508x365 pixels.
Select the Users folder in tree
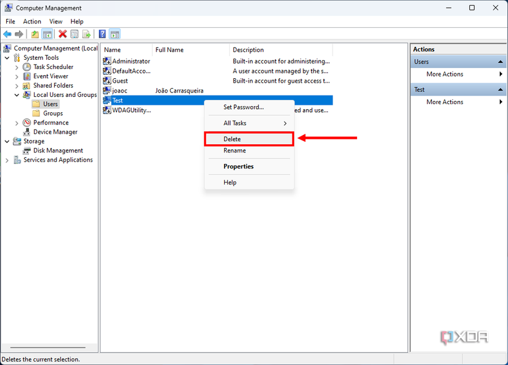(x=50, y=104)
